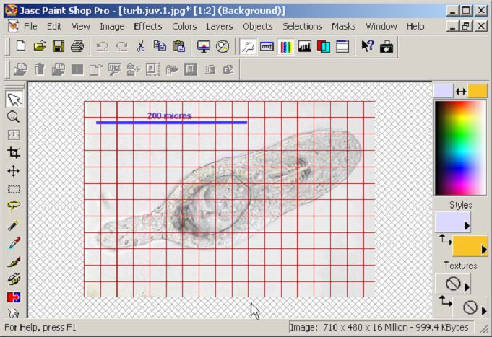This screenshot has width=492, height=337.
Task: Open the Masks menu
Action: tap(344, 26)
